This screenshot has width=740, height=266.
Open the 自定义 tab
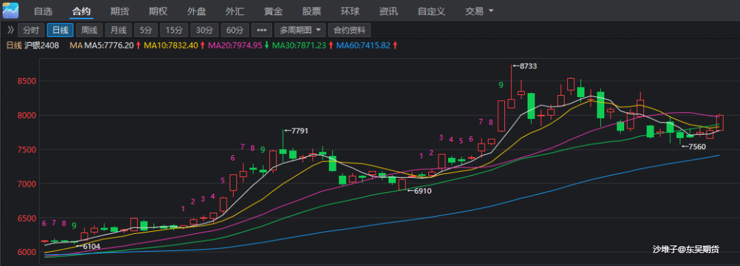click(x=431, y=11)
